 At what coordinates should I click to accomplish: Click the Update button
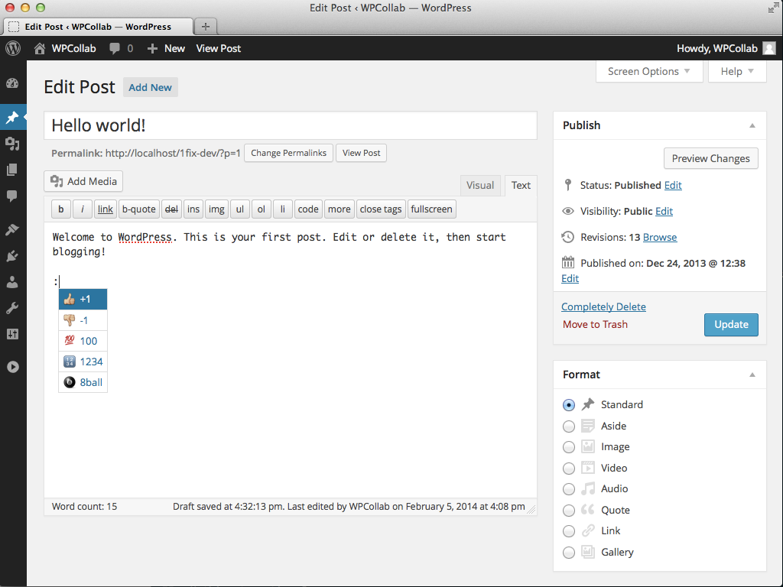point(731,324)
